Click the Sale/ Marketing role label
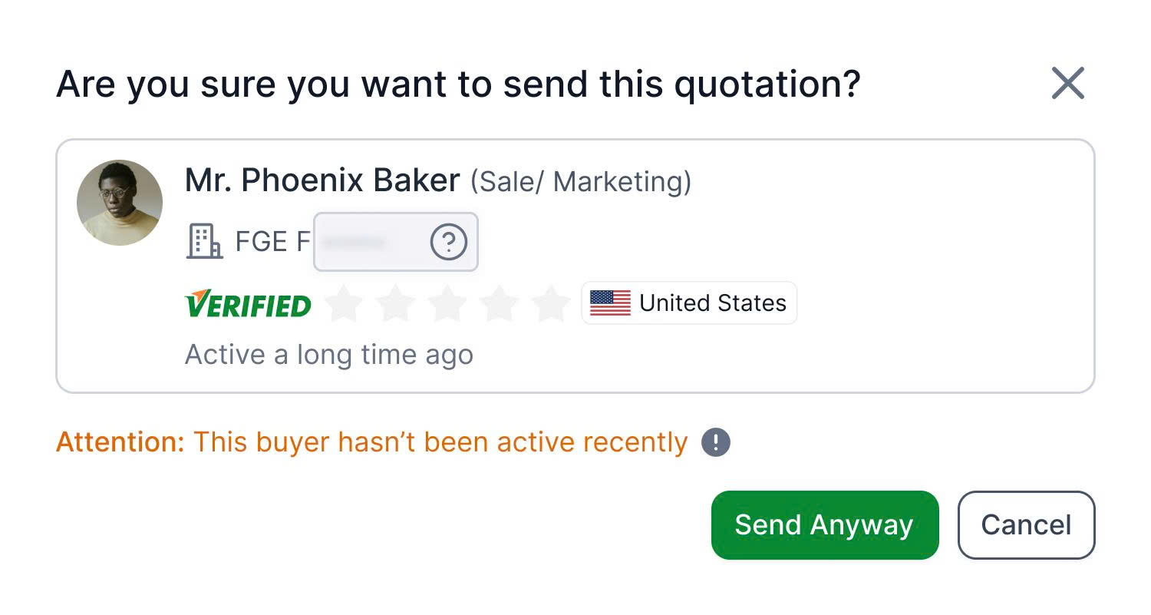The width and height of the screenshot is (1151, 615). click(581, 182)
